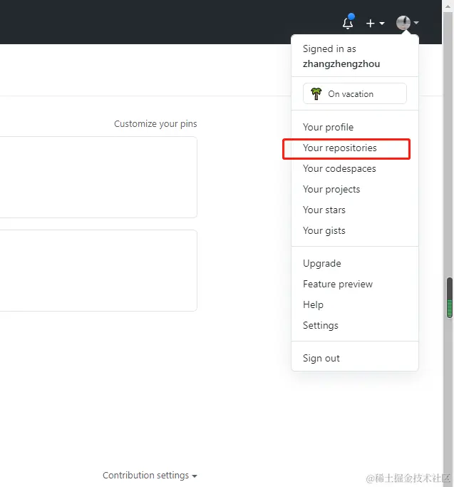Click the user avatar icon
Viewport: 454px width, 487px height.
tap(403, 23)
